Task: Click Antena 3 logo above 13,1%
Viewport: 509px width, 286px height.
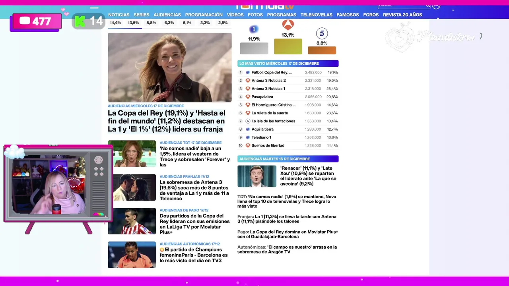Action: pyautogui.click(x=288, y=25)
